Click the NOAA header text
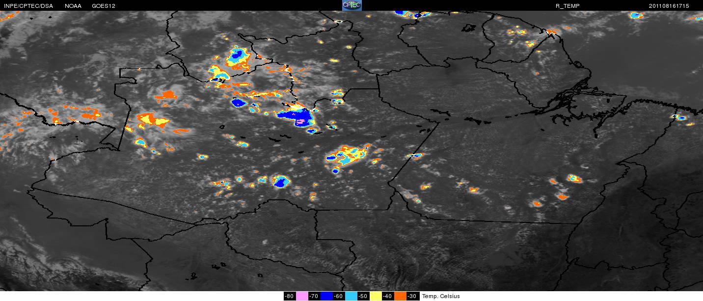Screen dimensions: 703x301 point(73,5)
